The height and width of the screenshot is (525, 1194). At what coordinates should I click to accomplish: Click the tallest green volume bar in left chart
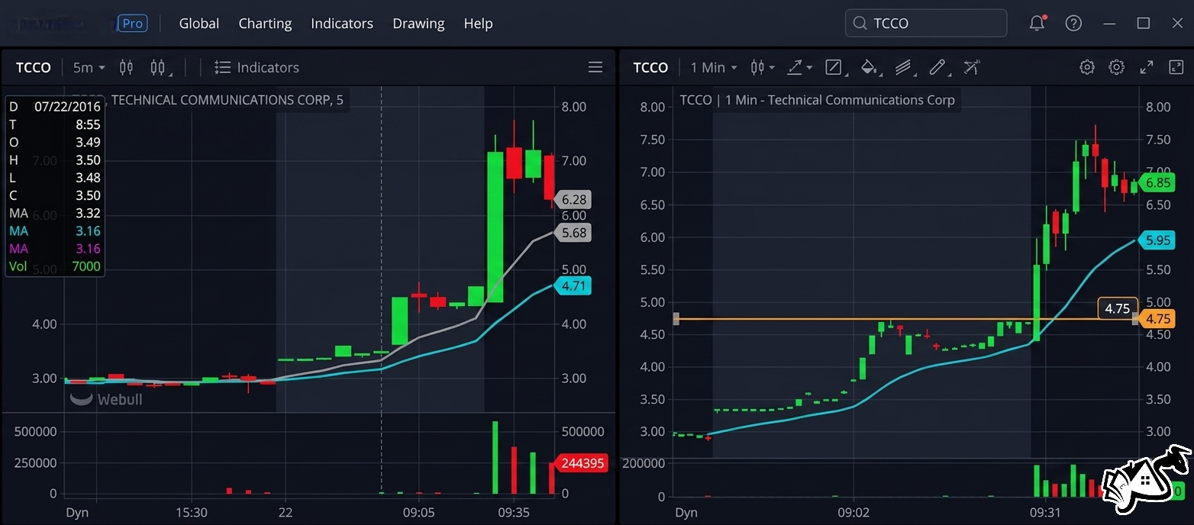[x=495, y=457]
